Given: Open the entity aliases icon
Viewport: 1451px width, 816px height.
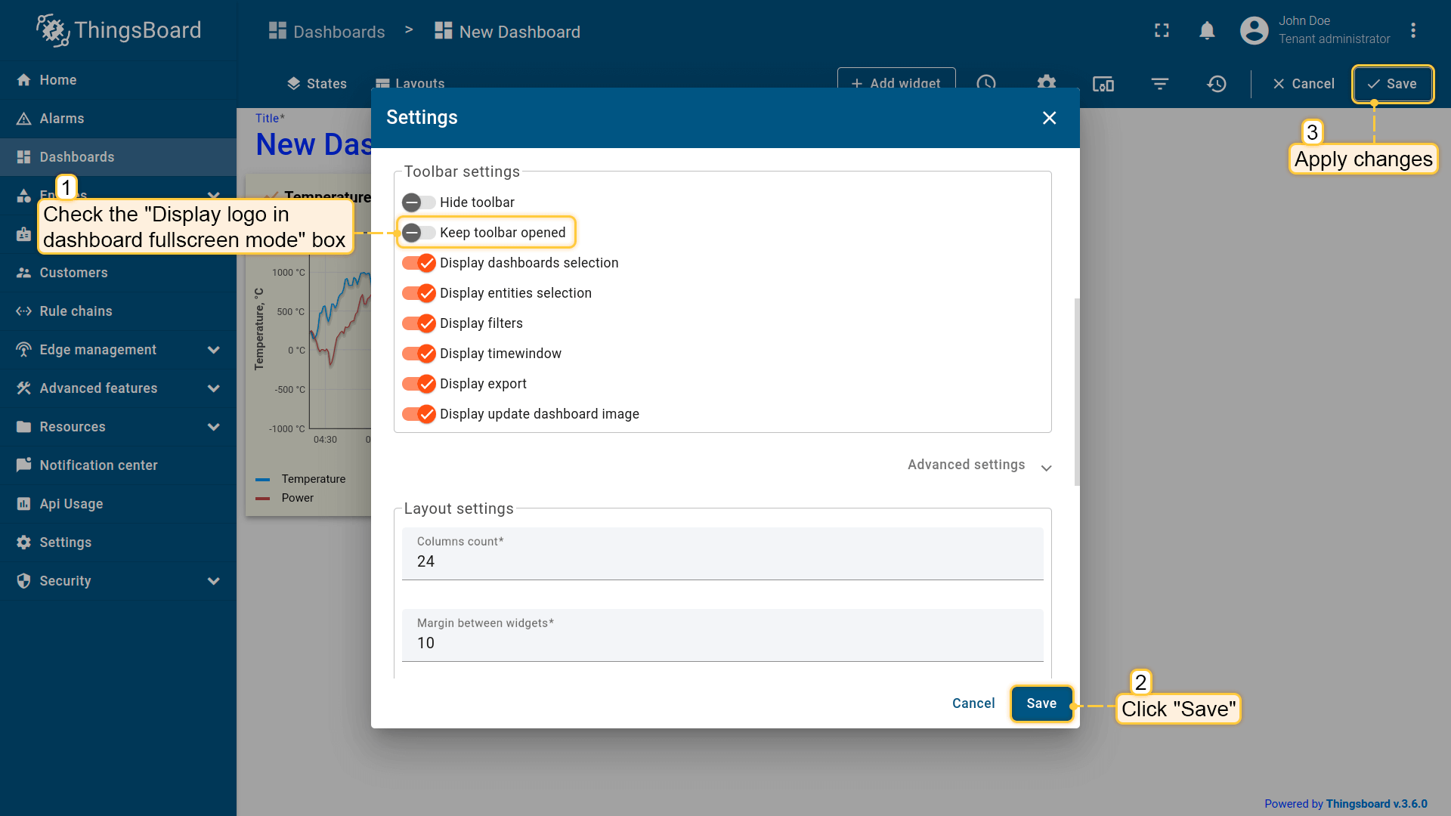Looking at the screenshot, I should pos(1103,84).
